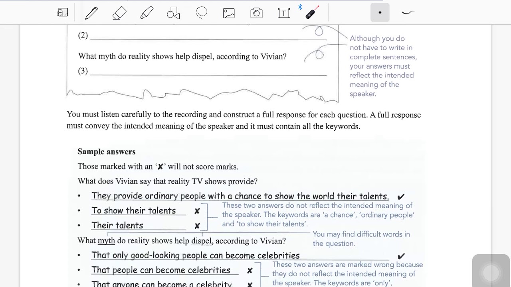Select the Pen tool

(x=91, y=13)
